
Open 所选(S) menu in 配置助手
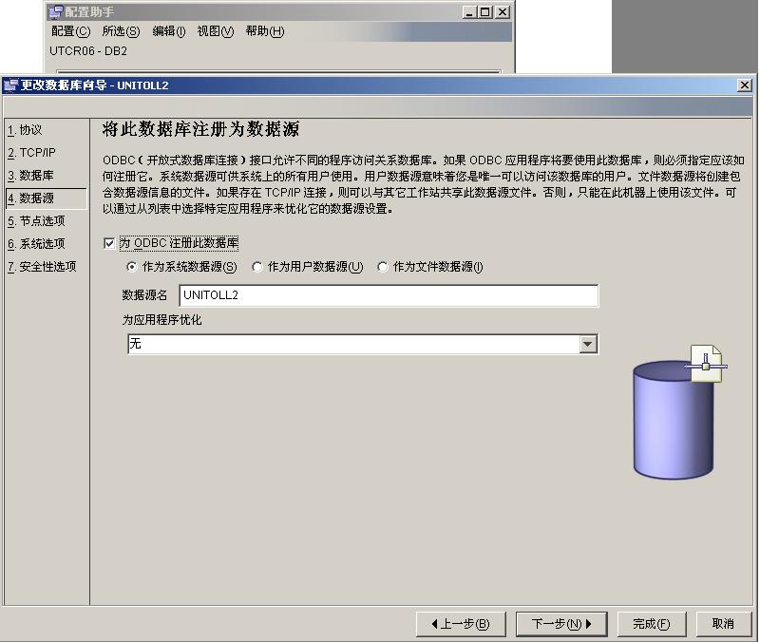121,31
